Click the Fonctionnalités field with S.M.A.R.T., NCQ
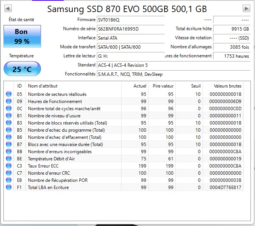 [174, 74]
